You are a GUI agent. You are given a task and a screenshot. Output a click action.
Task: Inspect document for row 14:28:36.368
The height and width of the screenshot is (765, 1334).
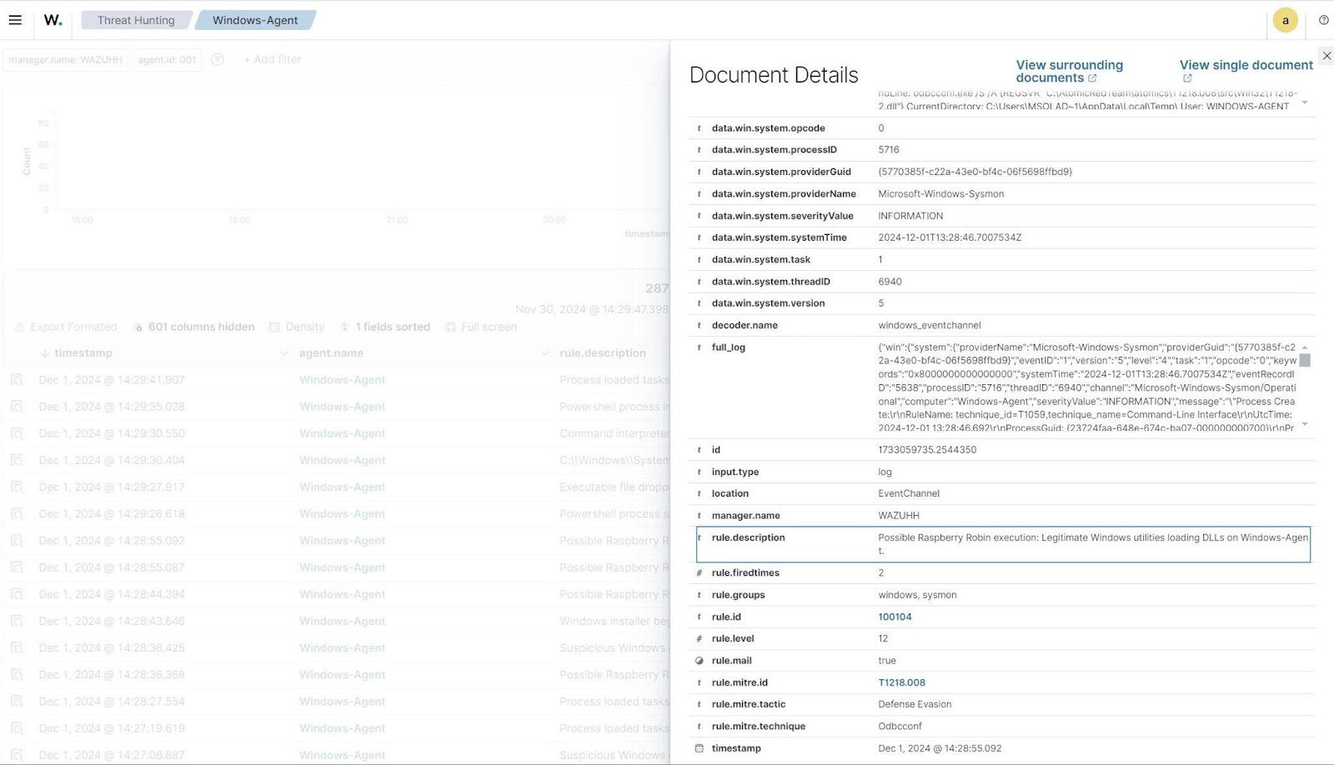[17, 675]
